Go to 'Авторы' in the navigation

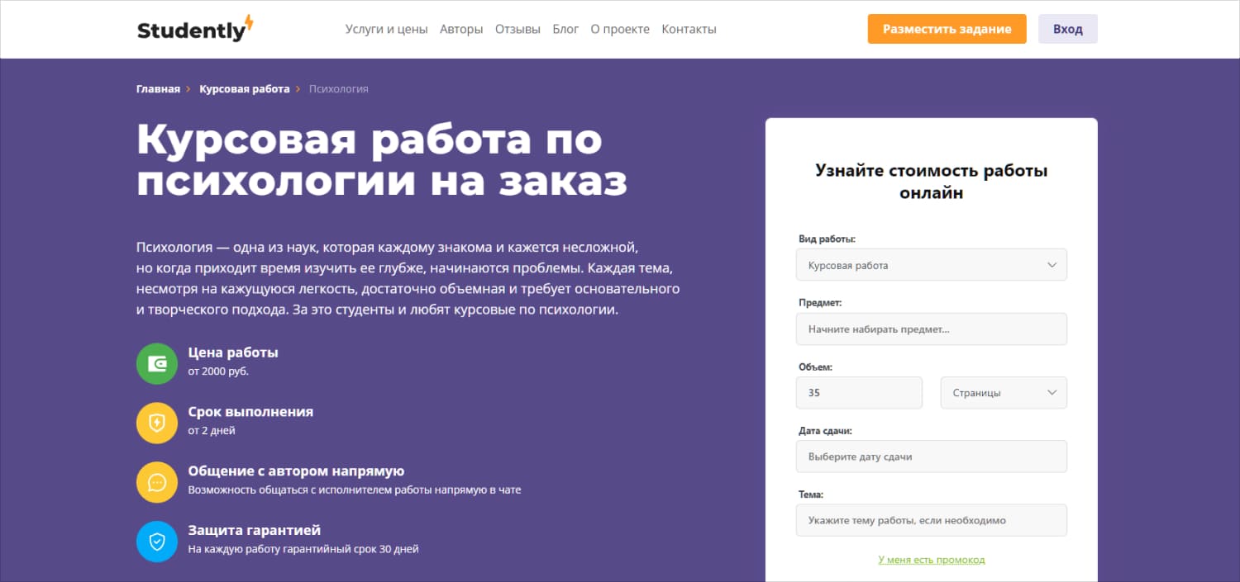461,29
